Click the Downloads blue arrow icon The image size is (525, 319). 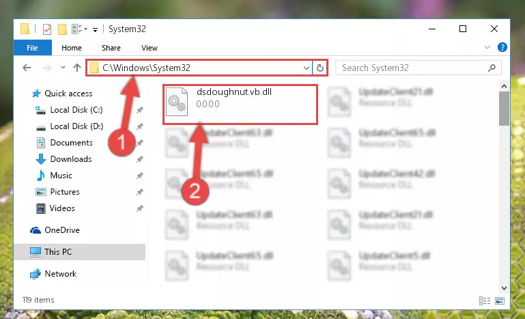click(40, 159)
